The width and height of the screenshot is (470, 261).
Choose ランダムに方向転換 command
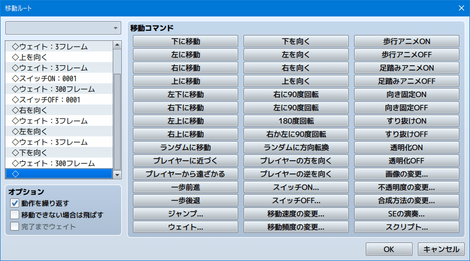[x=296, y=147]
